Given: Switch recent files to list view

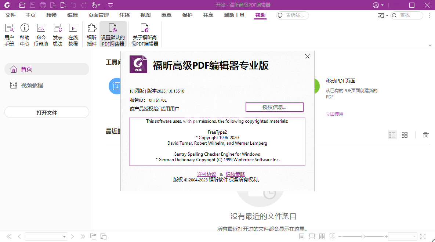Looking at the screenshot, I should pyautogui.click(x=392, y=135).
